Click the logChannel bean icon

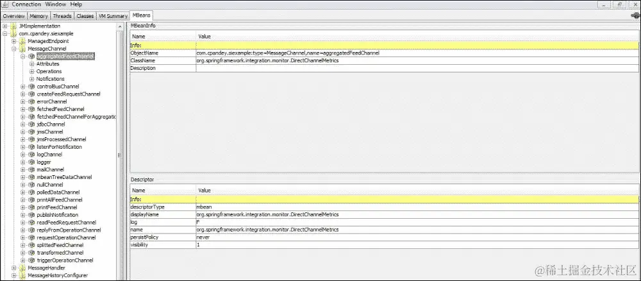point(31,155)
